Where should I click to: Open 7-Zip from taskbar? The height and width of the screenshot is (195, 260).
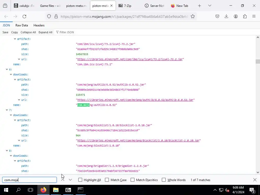(68, 190)
